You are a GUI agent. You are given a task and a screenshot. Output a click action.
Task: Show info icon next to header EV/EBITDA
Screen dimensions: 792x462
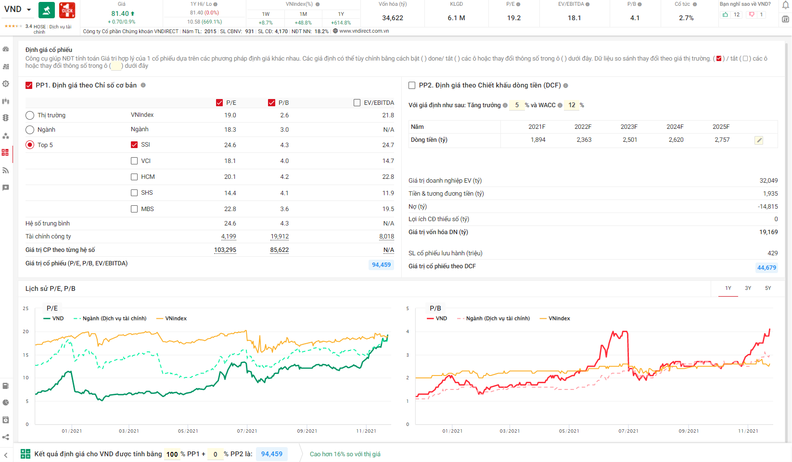(x=588, y=4)
